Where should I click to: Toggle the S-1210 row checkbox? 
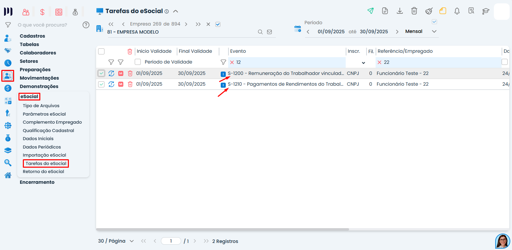[x=101, y=84]
